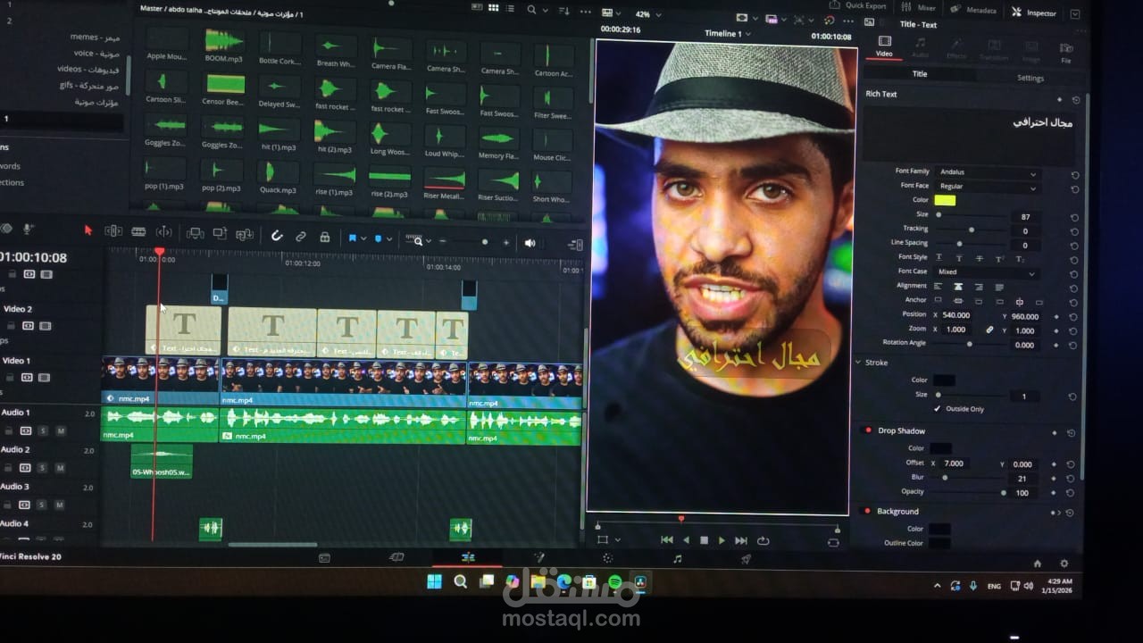The width and height of the screenshot is (1143, 643).
Task: Disable the Video 1 track view toggle
Action: pyautogui.click(x=43, y=378)
